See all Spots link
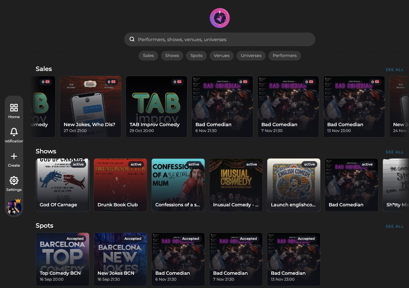 coord(394,226)
